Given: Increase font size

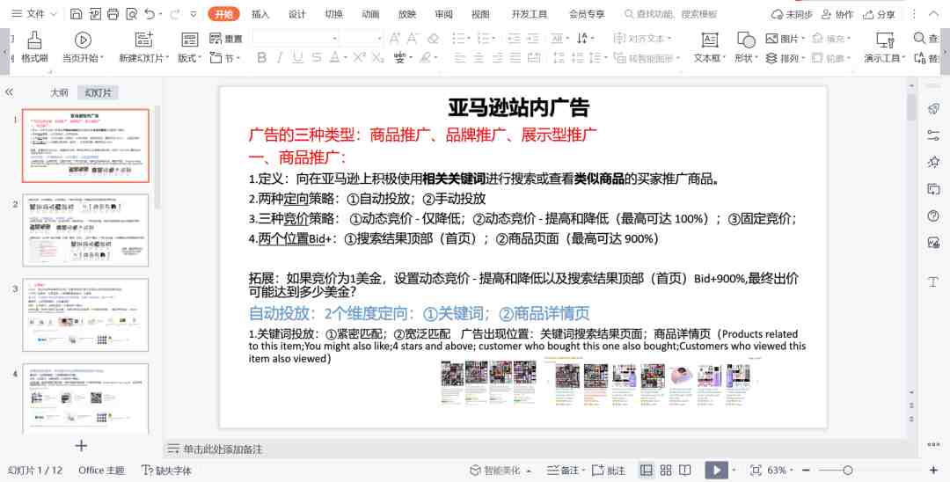Looking at the screenshot, I should pyautogui.click(x=395, y=39).
